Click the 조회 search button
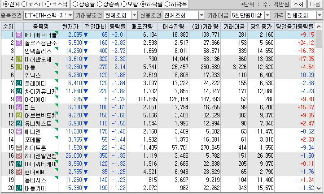The image size is (324, 194). 298,4
